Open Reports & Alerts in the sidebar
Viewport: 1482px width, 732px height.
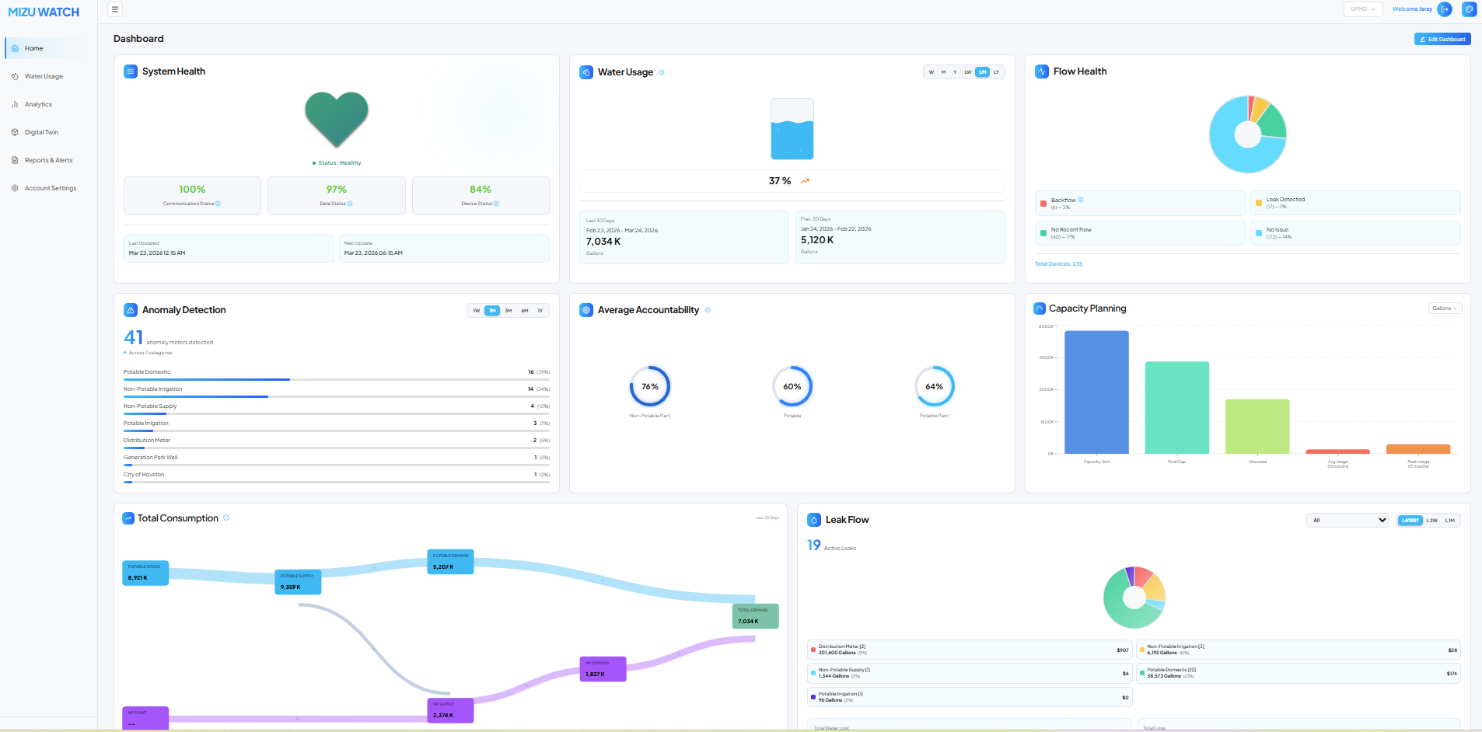pyautogui.click(x=47, y=160)
